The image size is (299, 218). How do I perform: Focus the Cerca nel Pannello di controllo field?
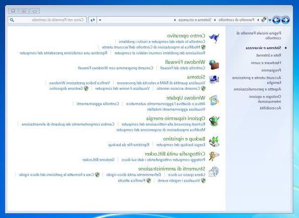47,20
